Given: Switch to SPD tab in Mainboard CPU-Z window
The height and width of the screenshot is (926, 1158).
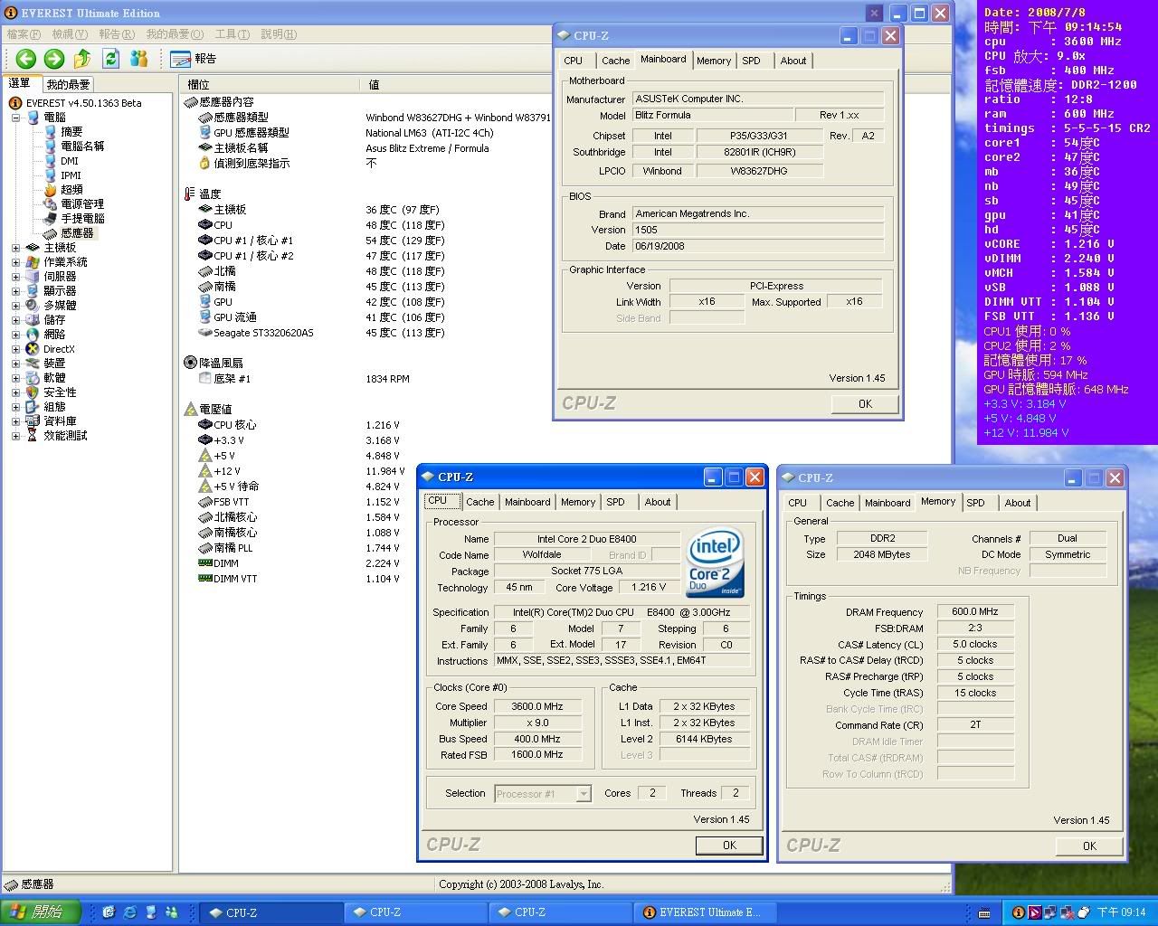Looking at the screenshot, I should (751, 61).
